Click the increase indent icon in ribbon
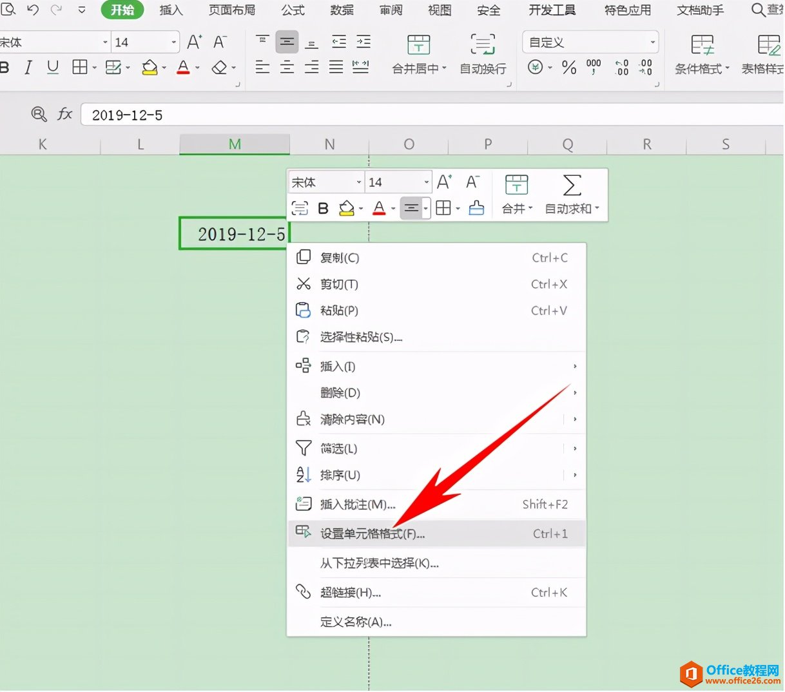Image resolution: width=785 pixels, height=692 pixels. (x=363, y=43)
